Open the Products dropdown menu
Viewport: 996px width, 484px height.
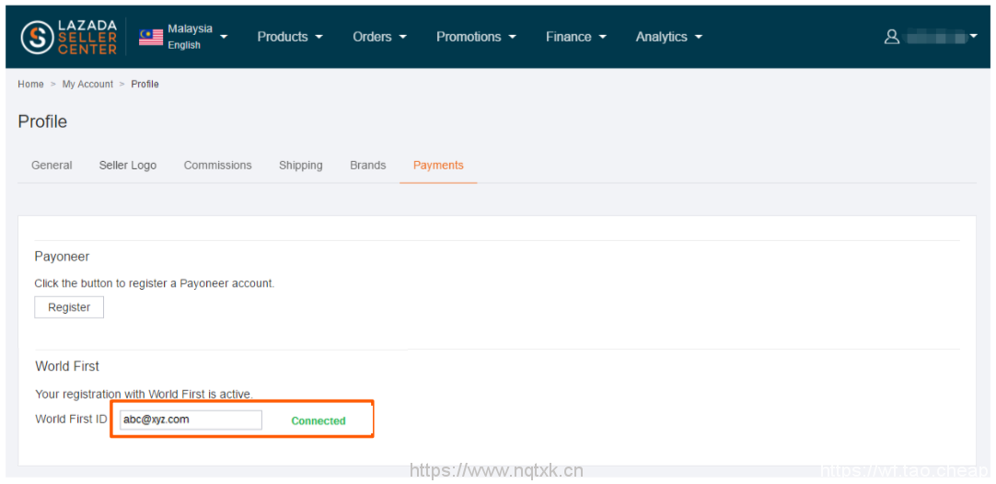pos(289,37)
